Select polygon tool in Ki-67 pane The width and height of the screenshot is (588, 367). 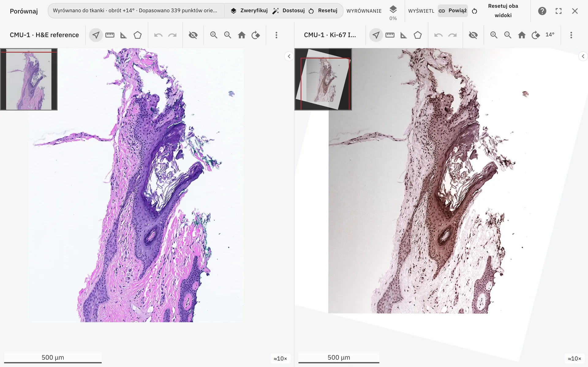click(x=418, y=35)
